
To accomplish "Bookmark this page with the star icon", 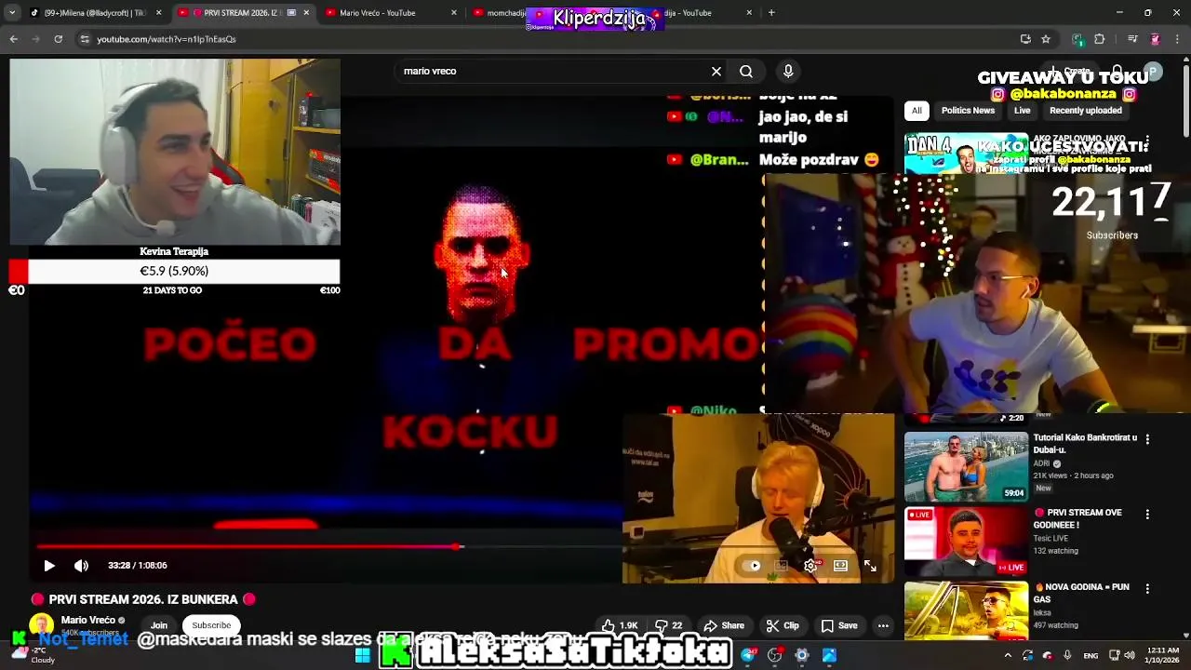I will pyautogui.click(x=1046, y=39).
